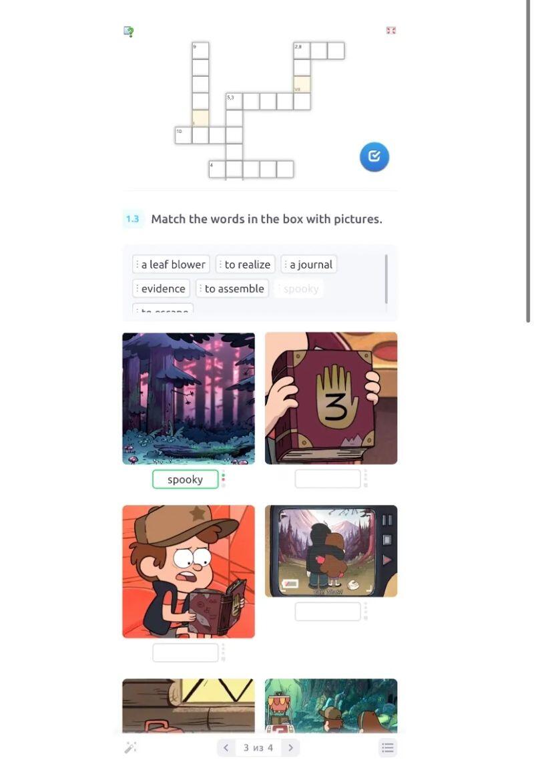Click the empty answer field under book 3
Viewport: 534px width, 760px height.
tap(328, 479)
